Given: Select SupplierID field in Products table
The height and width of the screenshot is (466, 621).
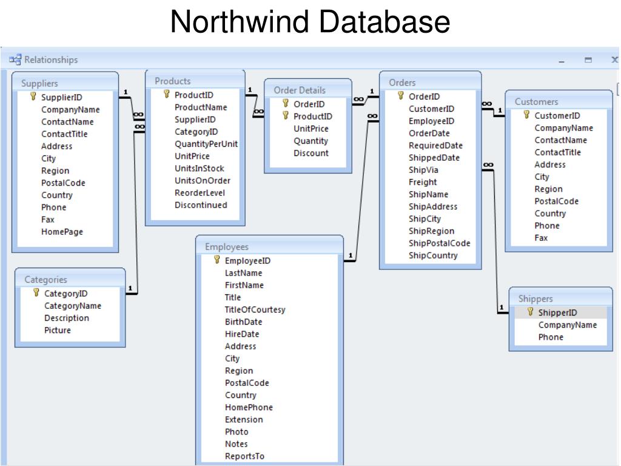Looking at the screenshot, I should pyautogui.click(x=195, y=120).
